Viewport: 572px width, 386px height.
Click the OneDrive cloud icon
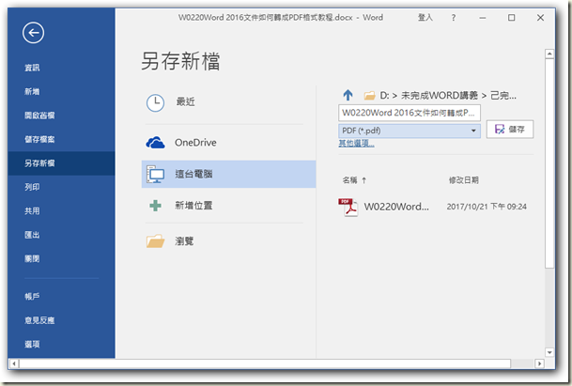[155, 143]
